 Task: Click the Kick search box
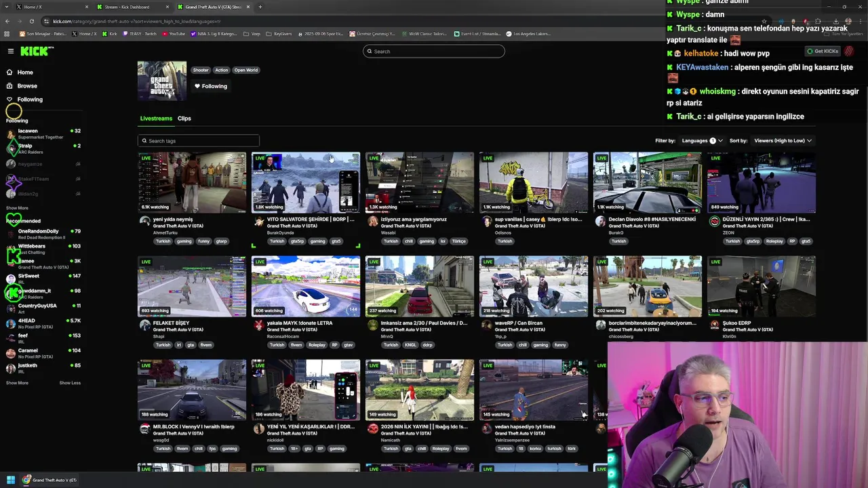pyautogui.click(x=434, y=52)
